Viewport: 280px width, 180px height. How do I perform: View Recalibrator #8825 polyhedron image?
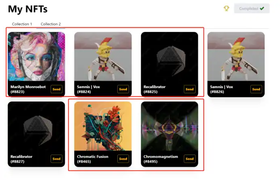170,57
